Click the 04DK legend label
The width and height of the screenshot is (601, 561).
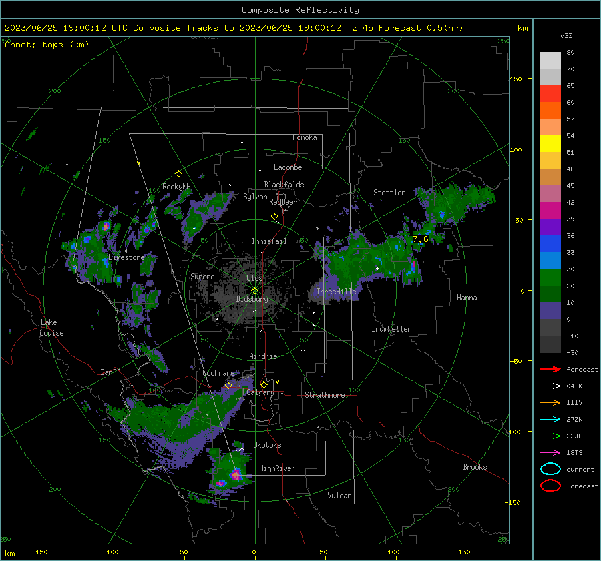pos(574,386)
